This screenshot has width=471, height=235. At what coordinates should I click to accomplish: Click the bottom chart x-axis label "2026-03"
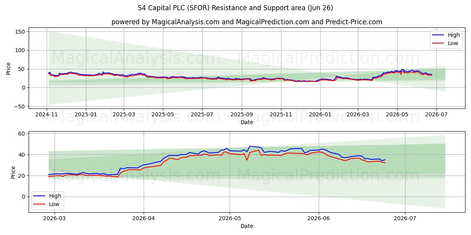pos(54,219)
